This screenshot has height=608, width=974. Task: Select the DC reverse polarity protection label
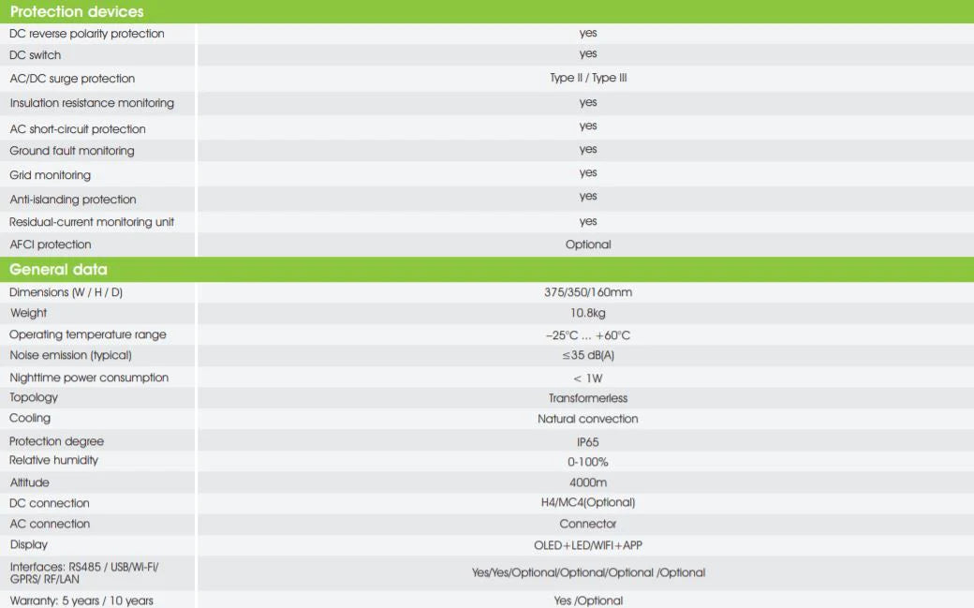[x=87, y=34]
